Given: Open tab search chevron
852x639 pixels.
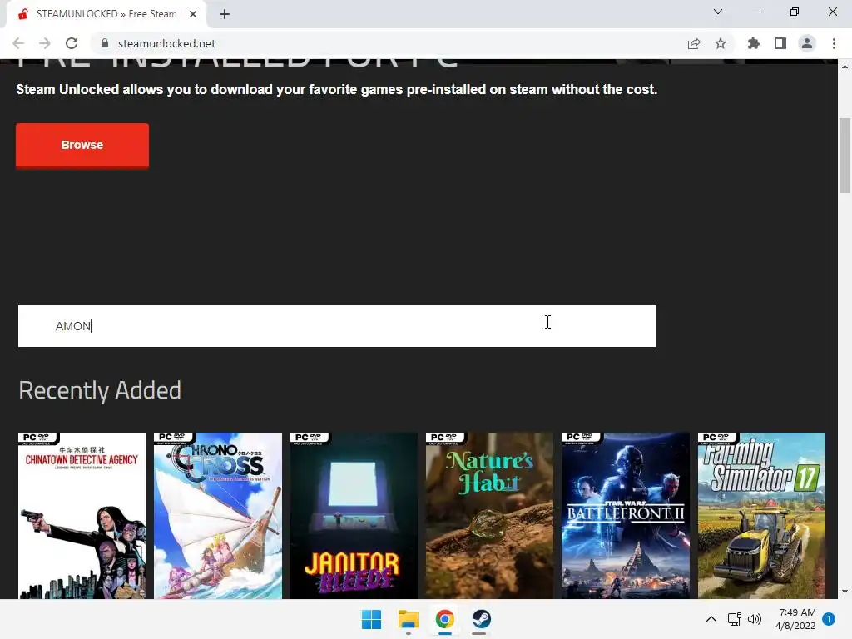Looking at the screenshot, I should pos(718,12).
